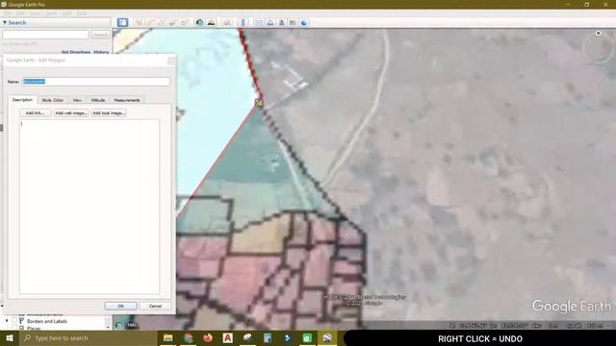Collapse the Search panel triangle

5,23
